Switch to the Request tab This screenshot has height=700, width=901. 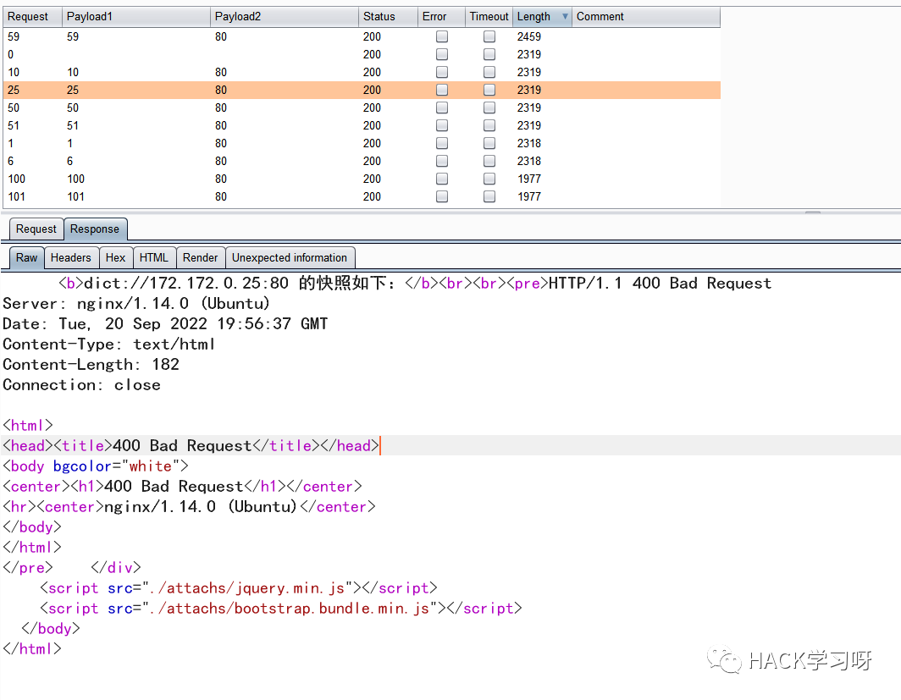pyautogui.click(x=36, y=229)
